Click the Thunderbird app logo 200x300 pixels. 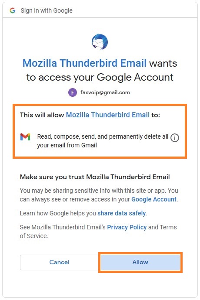(100, 41)
